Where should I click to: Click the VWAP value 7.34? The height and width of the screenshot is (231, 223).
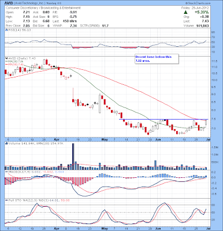click(x=73, y=25)
